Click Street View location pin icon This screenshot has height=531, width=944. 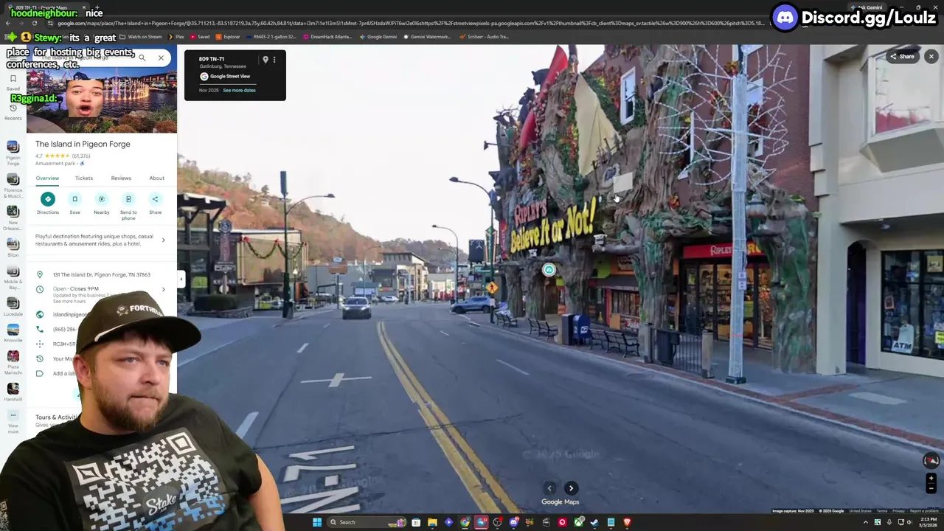[x=265, y=60]
